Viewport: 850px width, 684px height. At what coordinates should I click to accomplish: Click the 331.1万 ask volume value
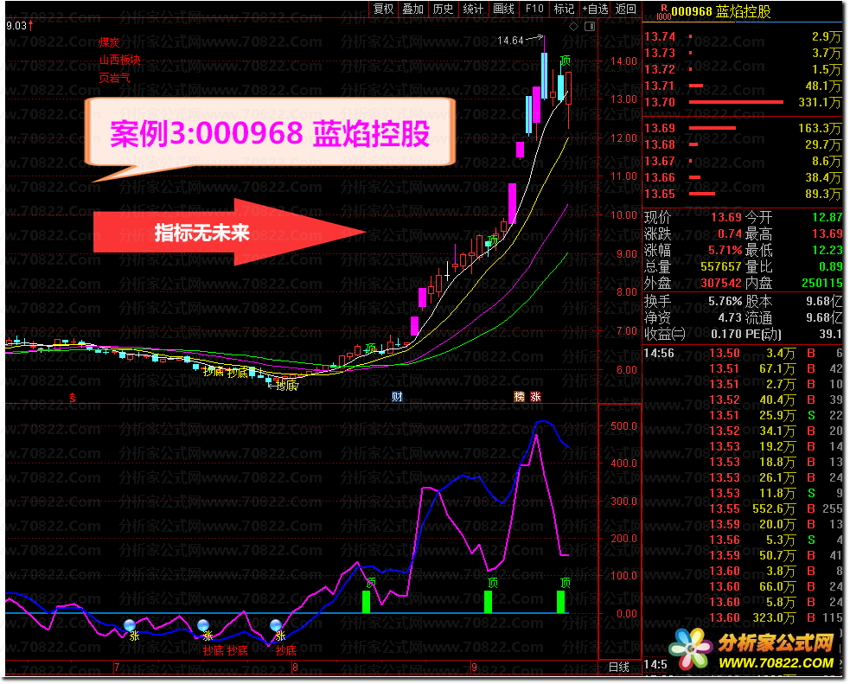click(820, 102)
